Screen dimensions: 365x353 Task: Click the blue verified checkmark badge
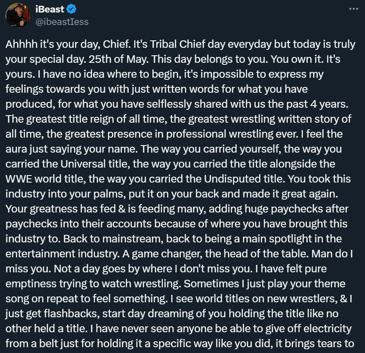(71, 9)
